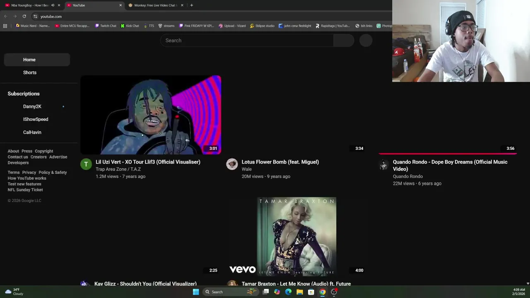The height and width of the screenshot is (298, 530).
Task: Reload the page with the refresh icon
Action: 24,16
